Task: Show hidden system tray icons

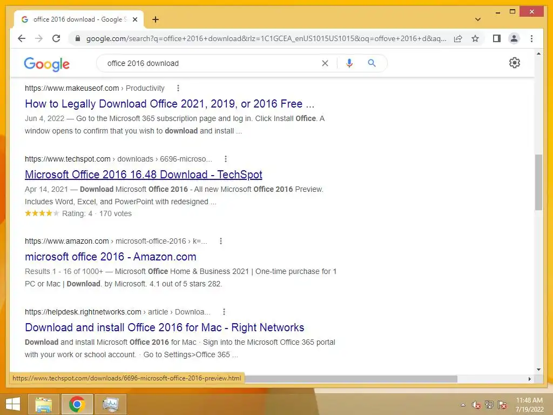Action: 463,405
